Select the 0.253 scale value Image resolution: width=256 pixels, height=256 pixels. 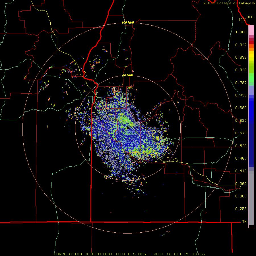tap(241, 209)
